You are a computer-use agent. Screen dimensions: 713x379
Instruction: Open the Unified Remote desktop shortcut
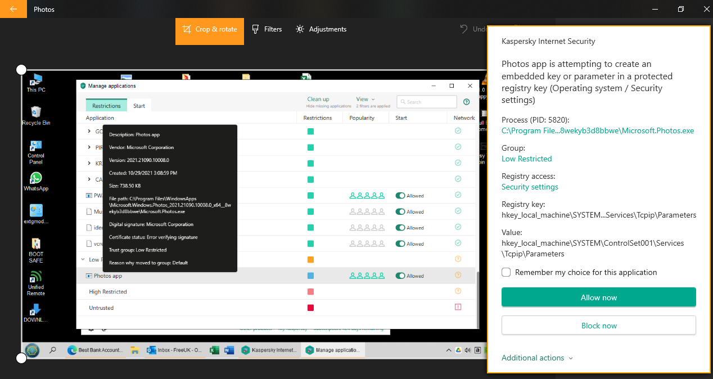click(x=36, y=283)
